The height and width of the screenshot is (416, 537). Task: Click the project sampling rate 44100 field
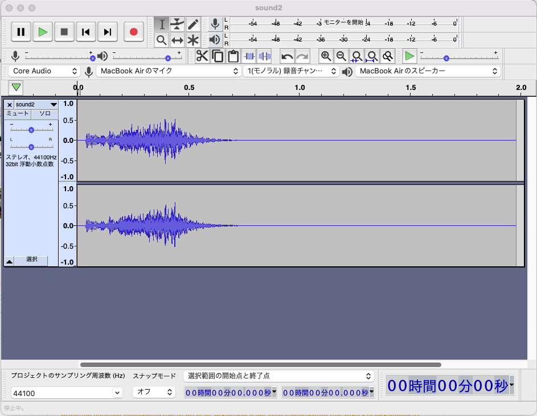pyautogui.click(x=67, y=393)
